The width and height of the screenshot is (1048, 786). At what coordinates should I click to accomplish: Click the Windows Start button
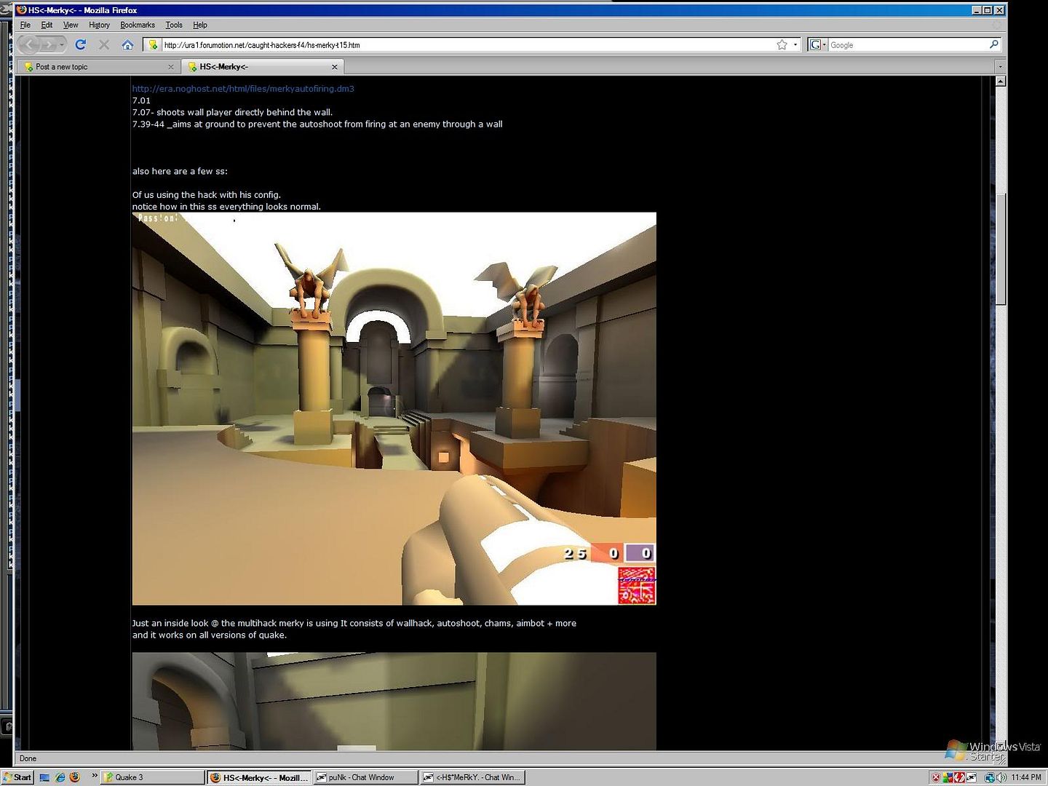(x=17, y=777)
